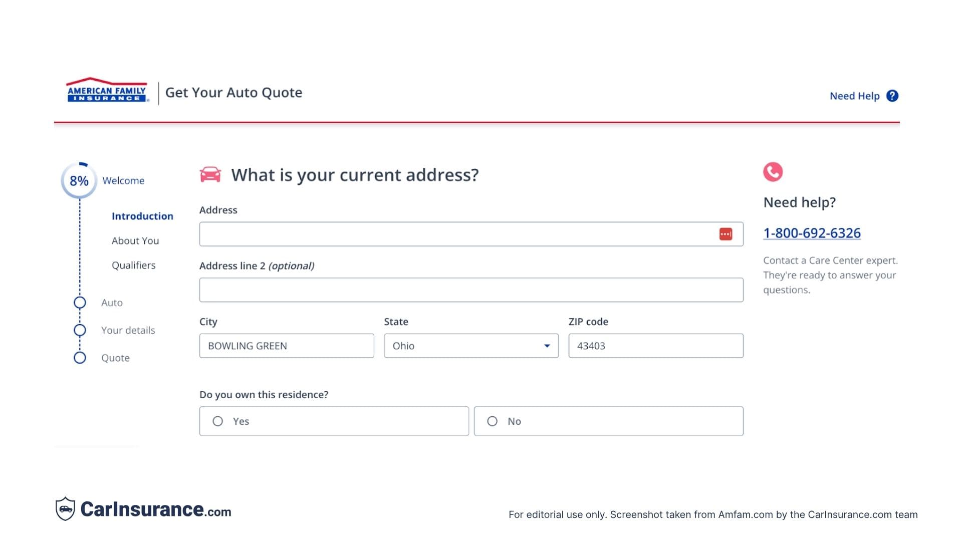Click inside the Address line 2 field

pyautogui.click(x=471, y=290)
